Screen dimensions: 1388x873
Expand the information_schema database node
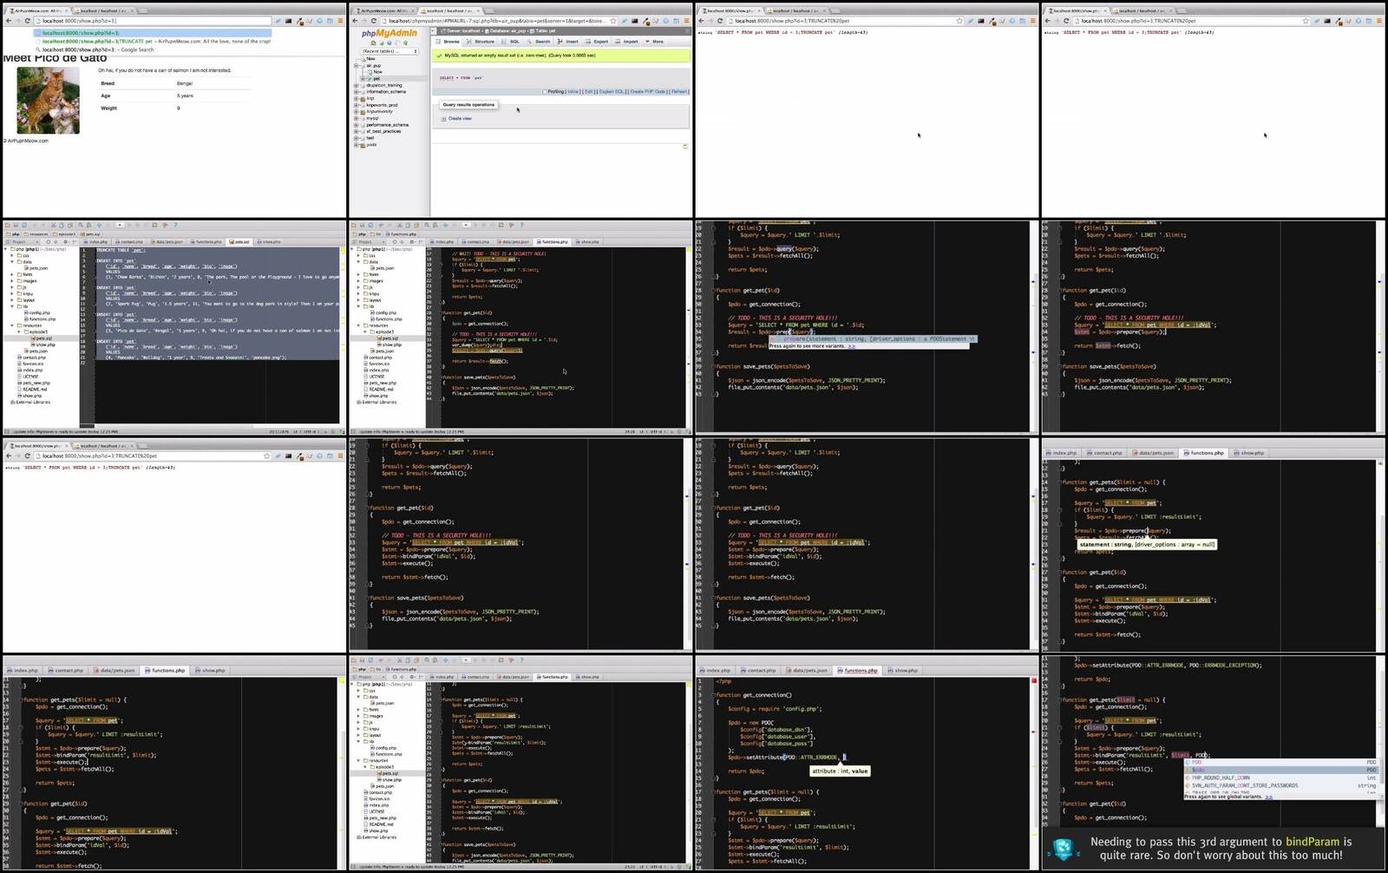357,92
